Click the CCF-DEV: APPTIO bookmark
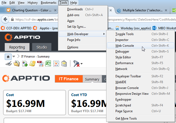 click(16, 28)
